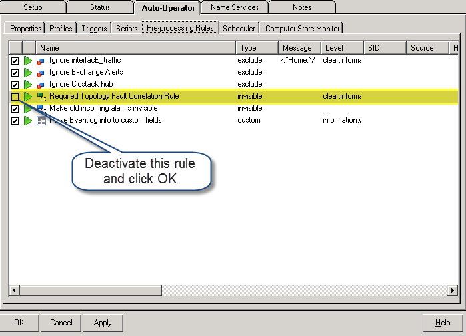Image resolution: width=466 pixels, height=336 pixels.
Task: Click the green arrow beside Ignore Exchange Alerts
Action: pyautogui.click(x=28, y=73)
